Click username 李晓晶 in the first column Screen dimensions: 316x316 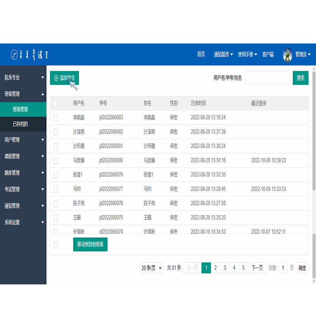(79, 117)
